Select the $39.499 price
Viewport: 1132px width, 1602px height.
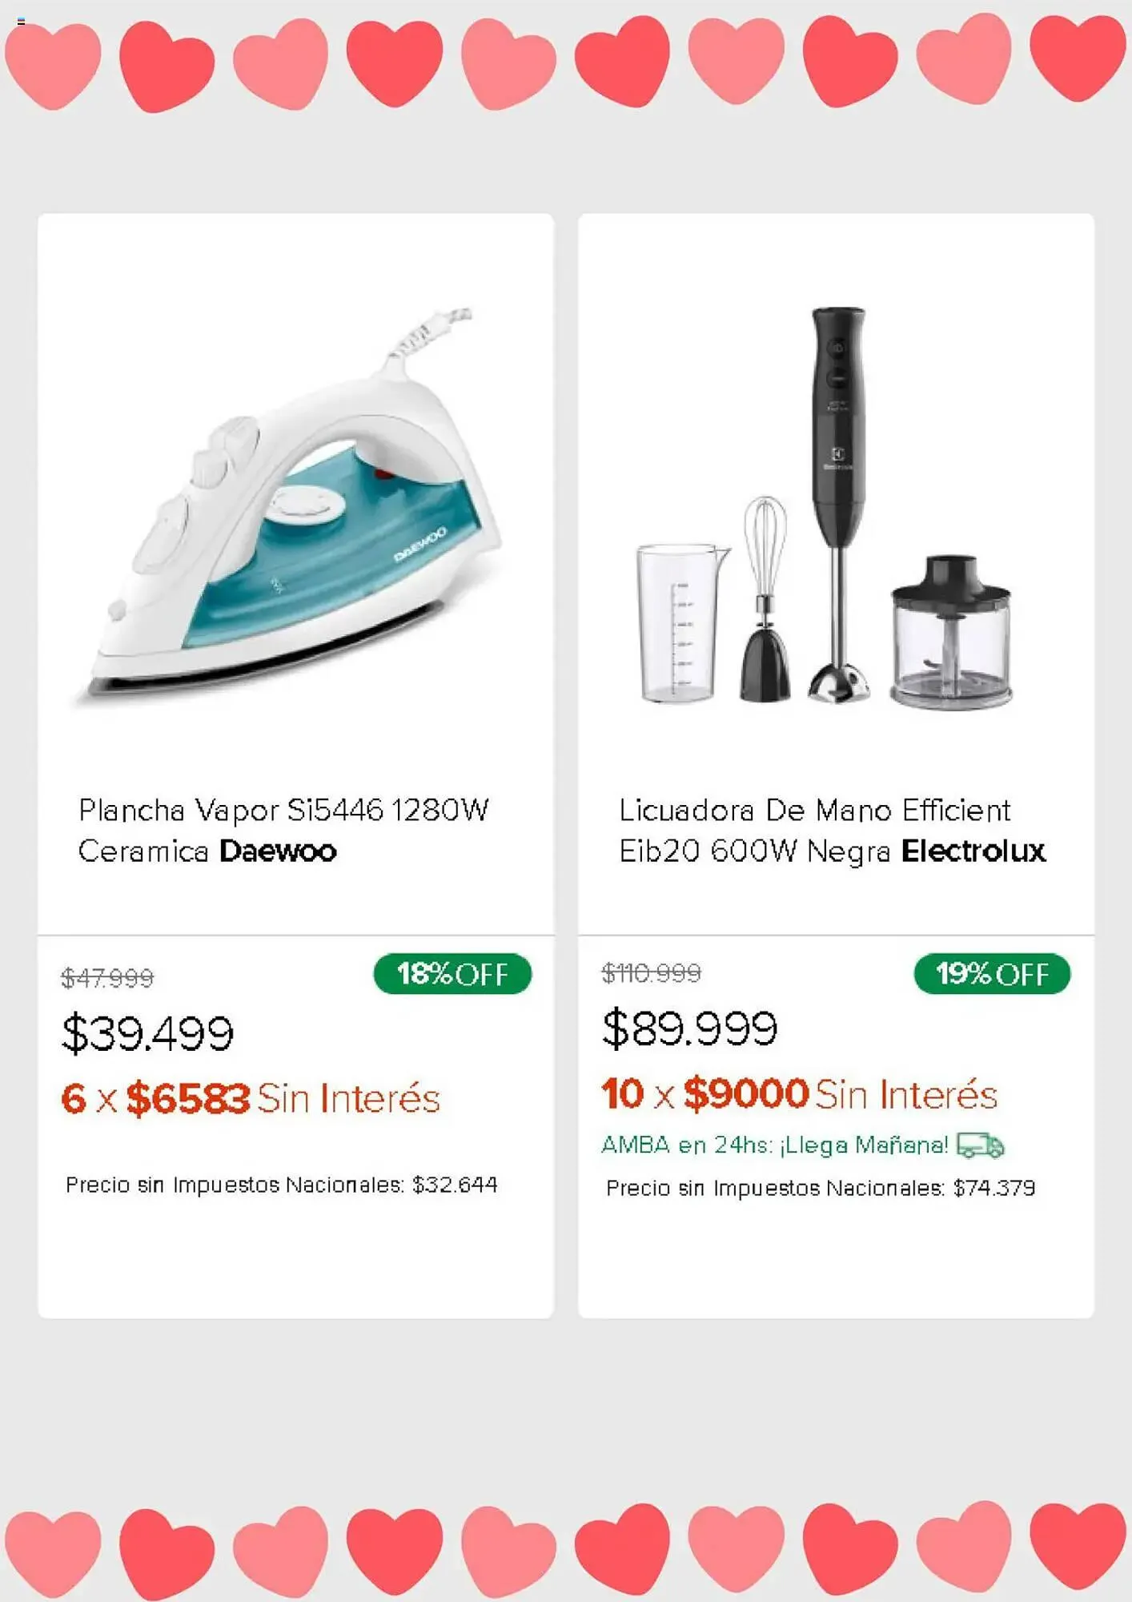click(x=148, y=1033)
